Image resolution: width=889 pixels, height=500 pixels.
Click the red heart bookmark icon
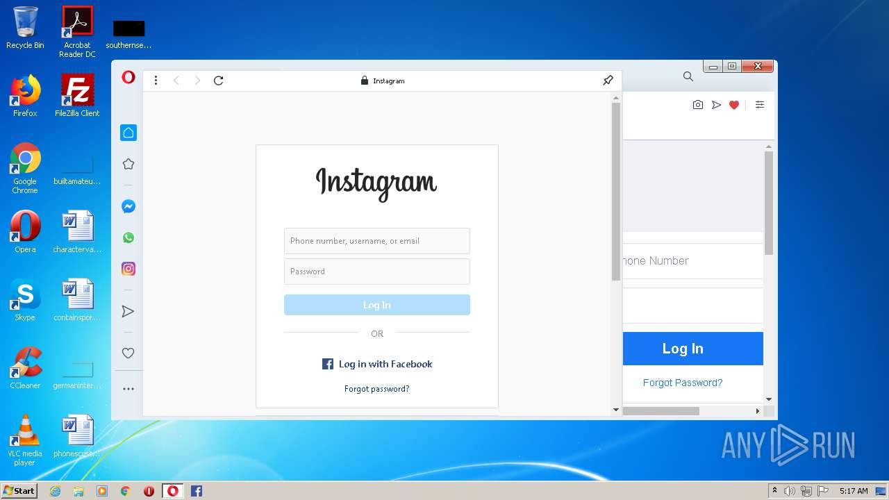coord(734,105)
